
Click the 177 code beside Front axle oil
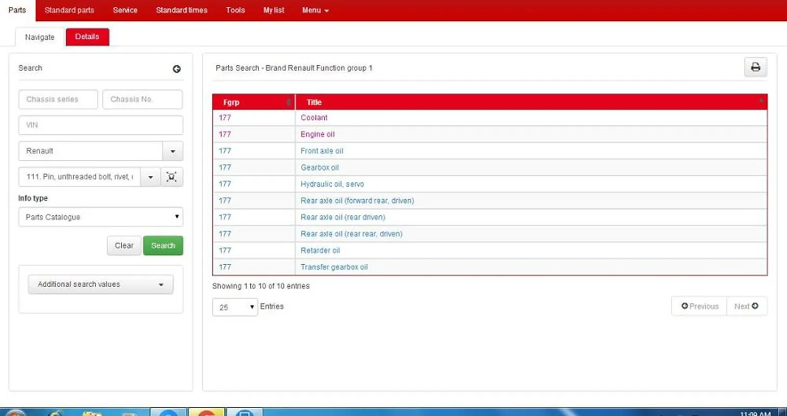coord(225,151)
